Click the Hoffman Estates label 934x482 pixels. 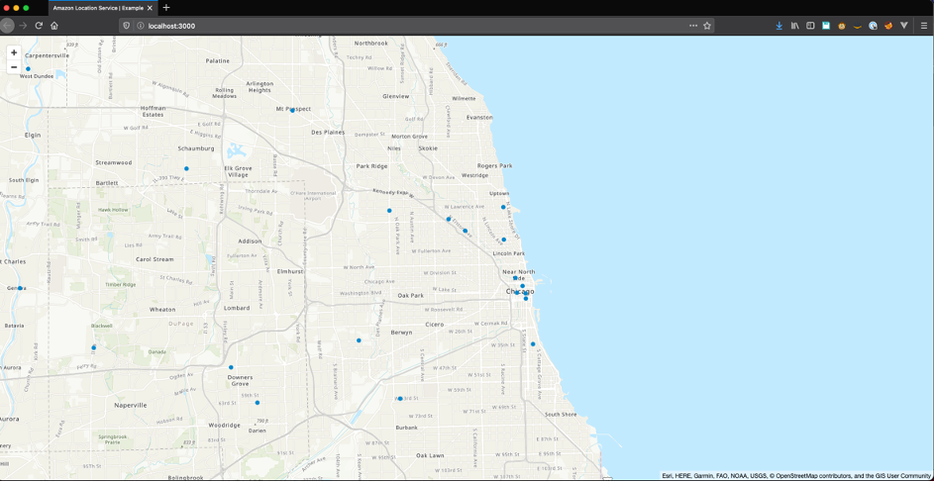pyautogui.click(x=152, y=111)
